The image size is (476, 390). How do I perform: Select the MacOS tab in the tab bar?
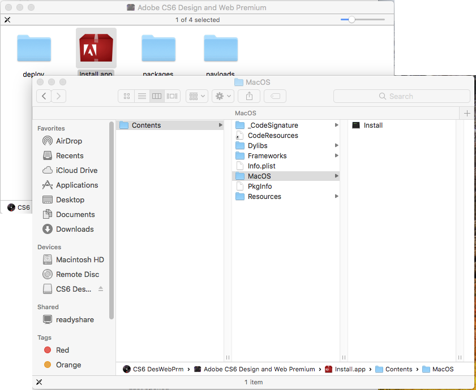tap(246, 113)
